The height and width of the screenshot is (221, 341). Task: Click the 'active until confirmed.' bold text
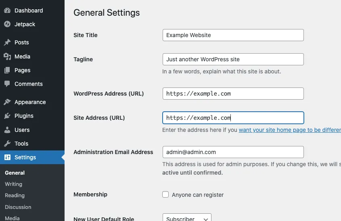[192, 173]
